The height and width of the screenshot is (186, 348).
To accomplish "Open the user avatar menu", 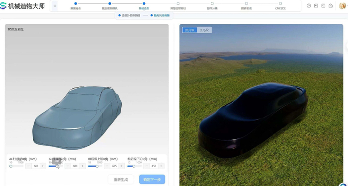I will pos(343,6).
